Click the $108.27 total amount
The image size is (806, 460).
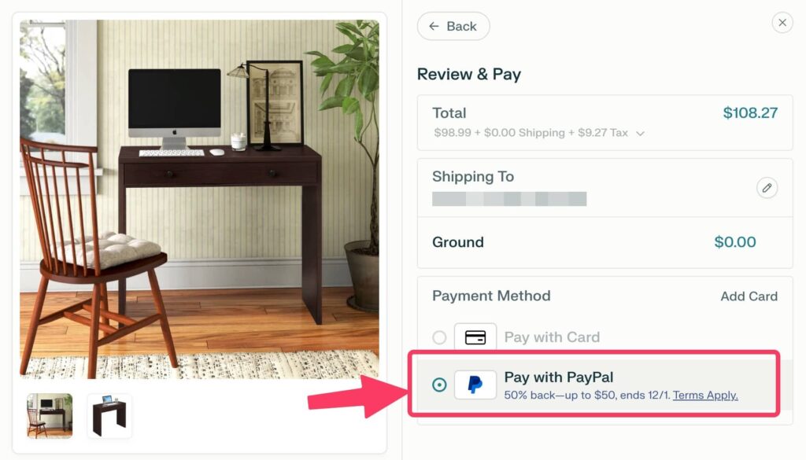[x=750, y=113]
